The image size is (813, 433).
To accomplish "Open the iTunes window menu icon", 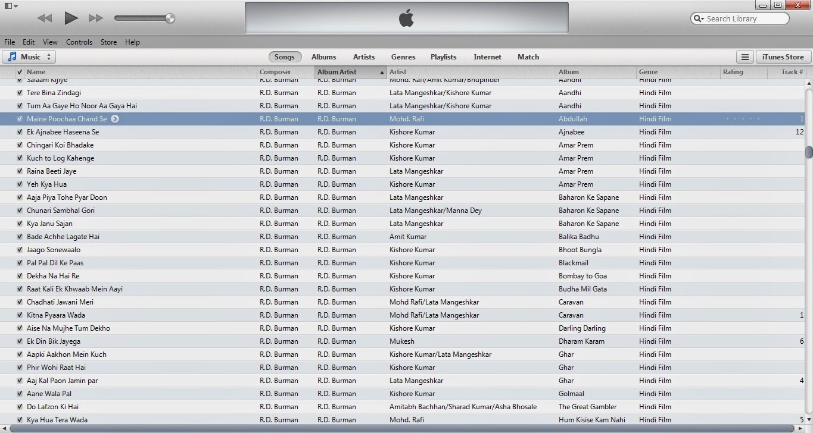I will [10, 6].
